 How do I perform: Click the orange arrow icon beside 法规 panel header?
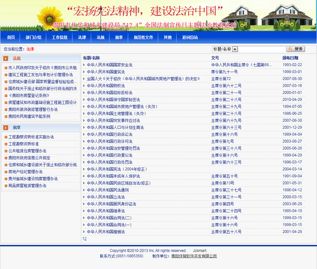6,58
